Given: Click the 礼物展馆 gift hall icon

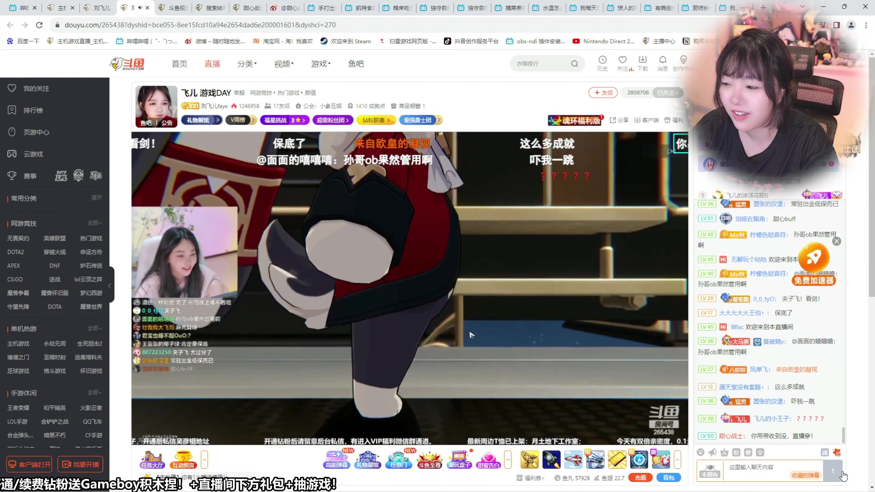Looking at the screenshot, I should pos(367,459).
